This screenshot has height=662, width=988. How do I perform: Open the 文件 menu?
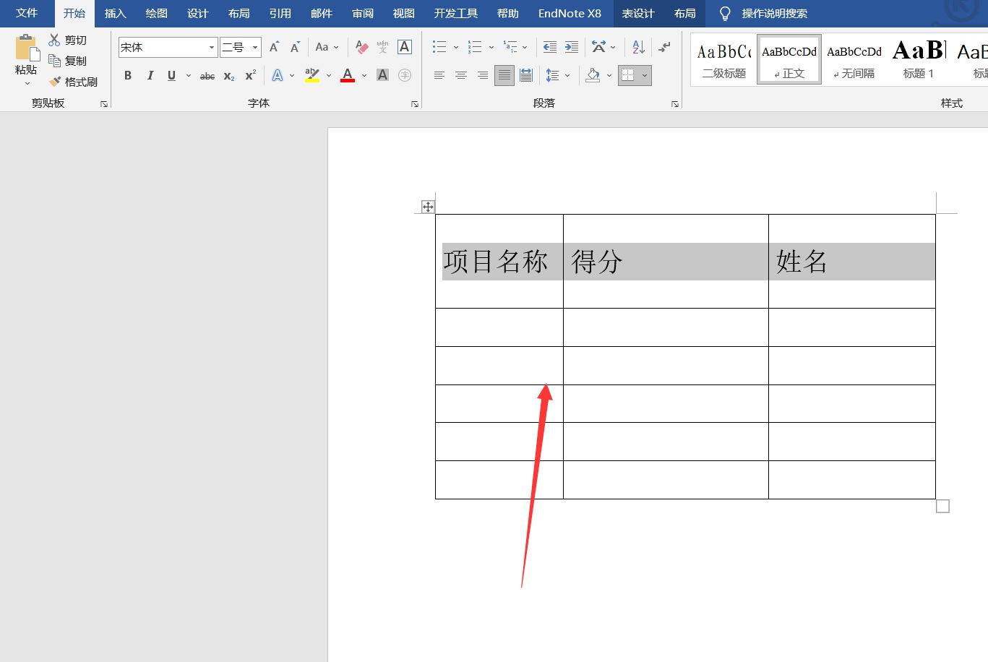[27, 13]
